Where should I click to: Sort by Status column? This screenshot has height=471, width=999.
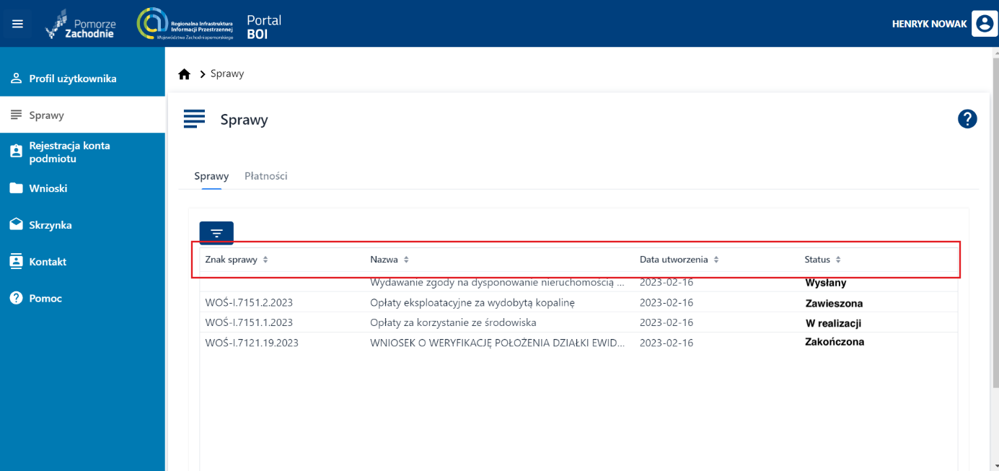tap(838, 260)
